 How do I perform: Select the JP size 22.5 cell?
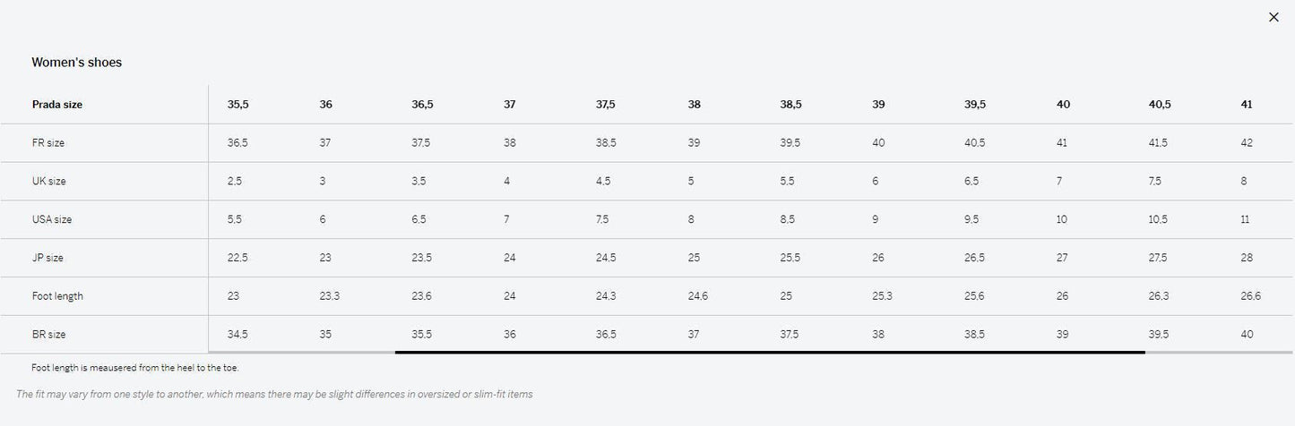[x=237, y=258]
